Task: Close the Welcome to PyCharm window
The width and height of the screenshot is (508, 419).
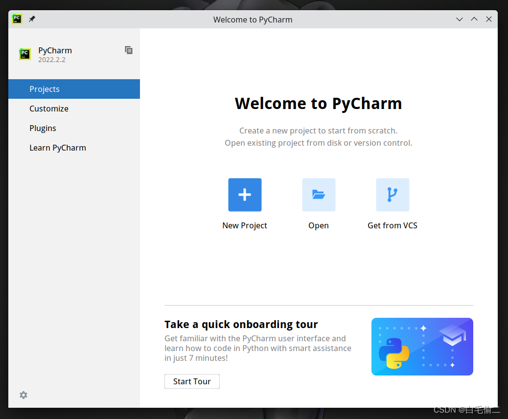Action: [x=489, y=19]
